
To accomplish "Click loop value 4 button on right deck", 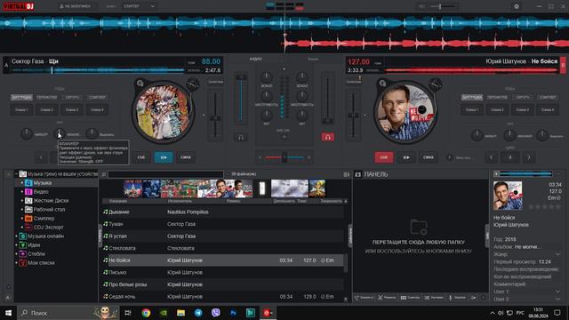I will [x=509, y=157].
